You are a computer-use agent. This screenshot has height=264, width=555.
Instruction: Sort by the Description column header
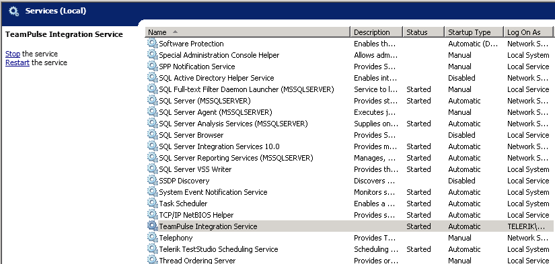377,32
